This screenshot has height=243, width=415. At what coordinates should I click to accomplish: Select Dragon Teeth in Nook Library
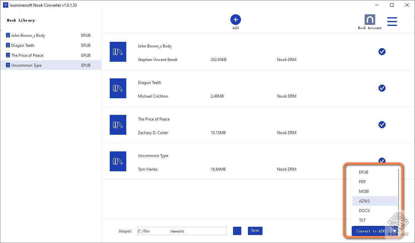pyautogui.click(x=50, y=45)
